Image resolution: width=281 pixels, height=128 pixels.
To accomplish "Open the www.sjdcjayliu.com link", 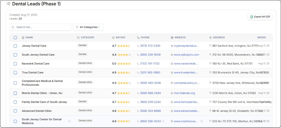I will pos(187,55).
